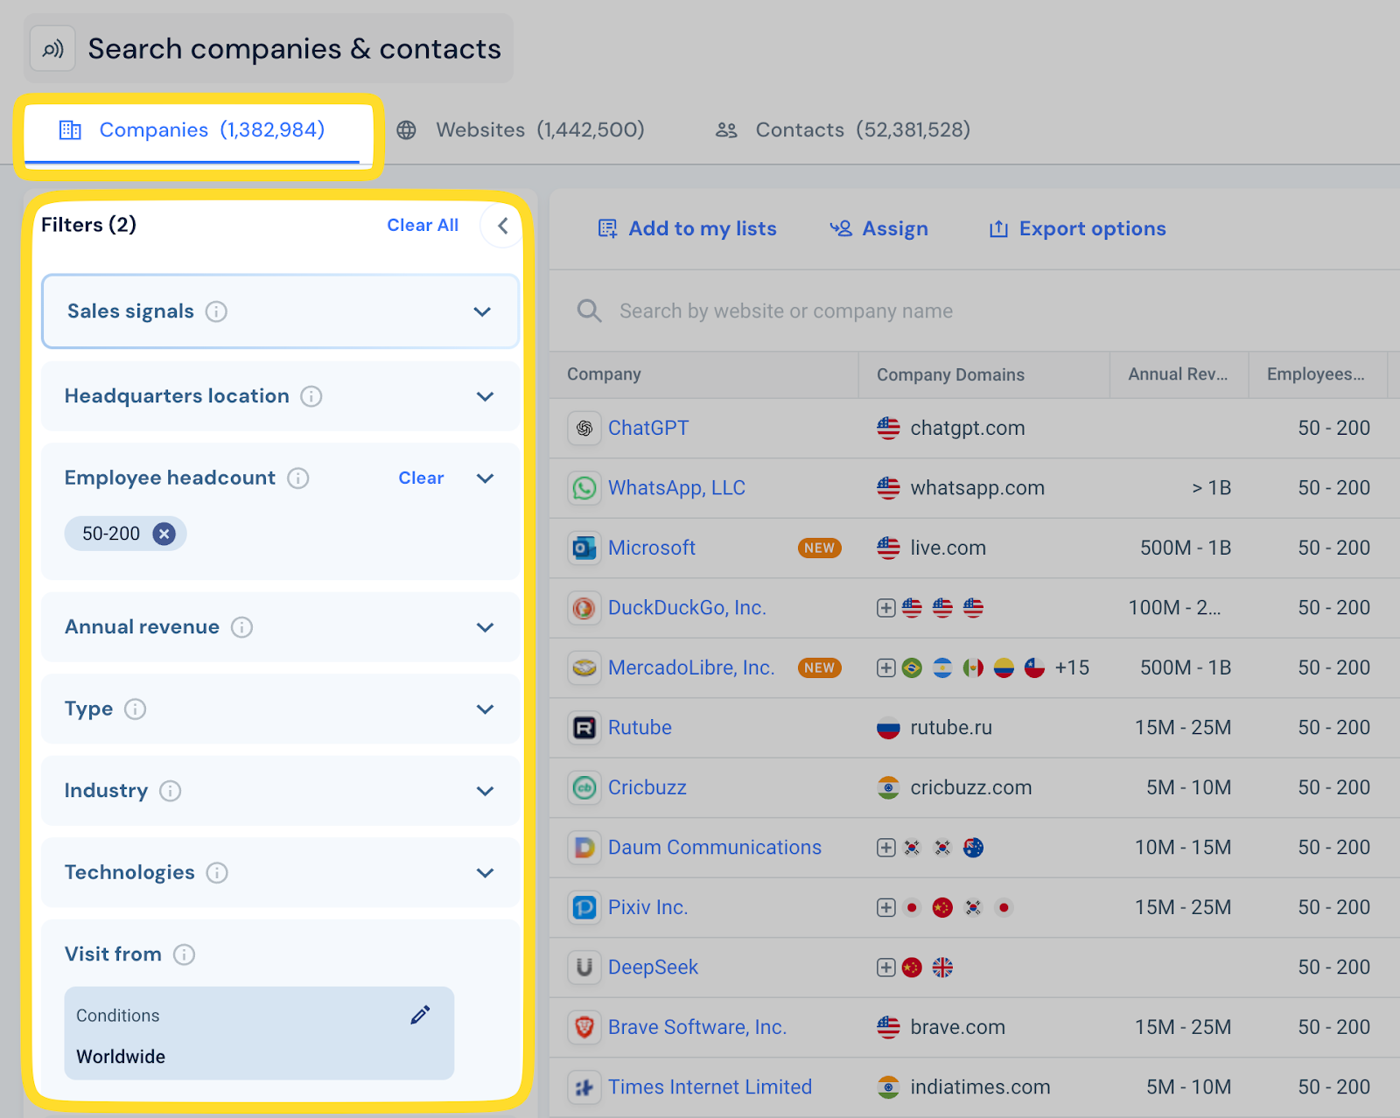
Task: Expand the Headquarters location filter
Action: tap(485, 396)
